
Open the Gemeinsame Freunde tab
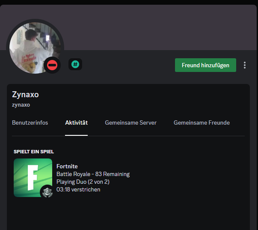coord(202,123)
